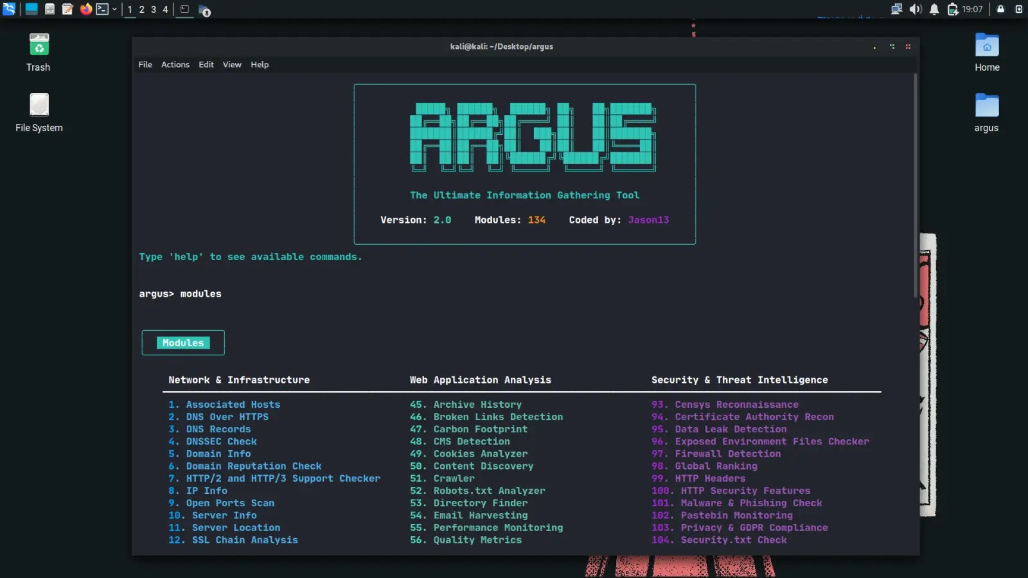
Task: Click the logout button in the tray
Action: pos(1019,8)
